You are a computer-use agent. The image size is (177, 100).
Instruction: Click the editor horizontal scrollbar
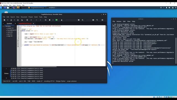tap(37, 67)
